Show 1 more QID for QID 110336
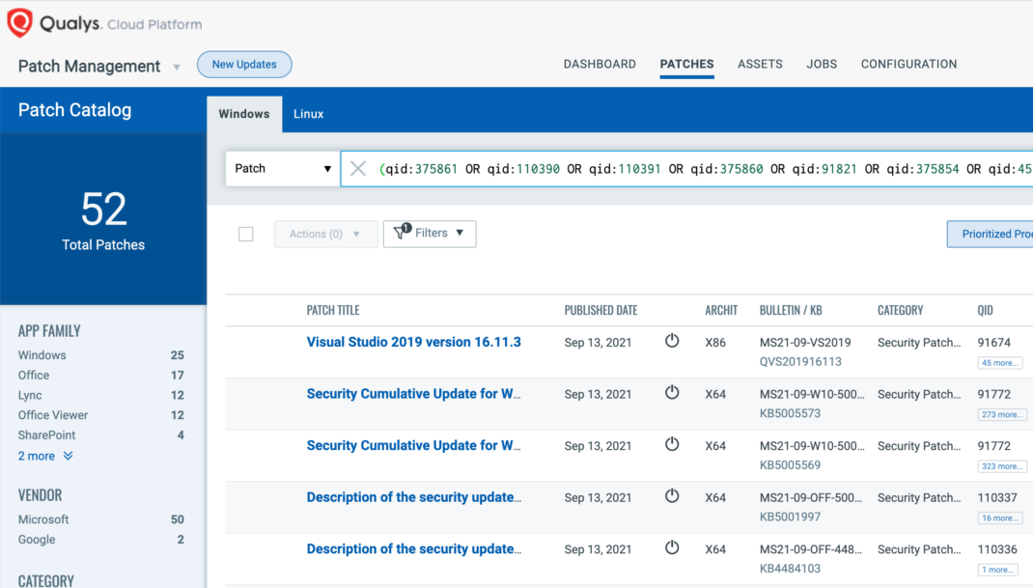This screenshot has width=1033, height=588. point(997,570)
